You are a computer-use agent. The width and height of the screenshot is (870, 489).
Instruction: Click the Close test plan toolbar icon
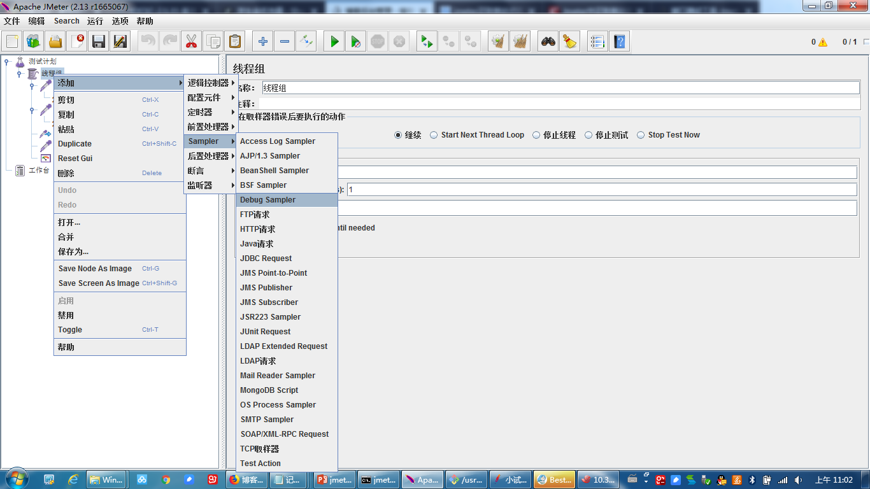(x=77, y=41)
